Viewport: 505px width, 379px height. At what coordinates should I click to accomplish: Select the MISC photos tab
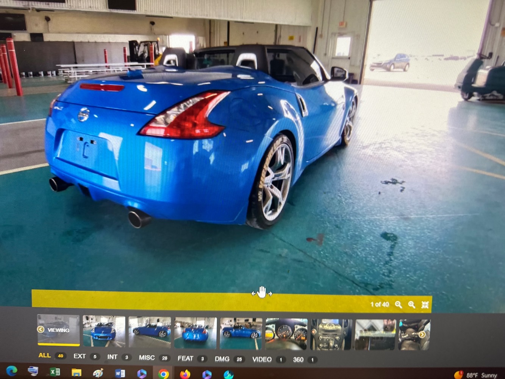click(154, 357)
